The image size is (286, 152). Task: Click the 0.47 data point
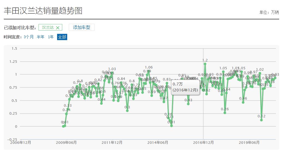164,102
